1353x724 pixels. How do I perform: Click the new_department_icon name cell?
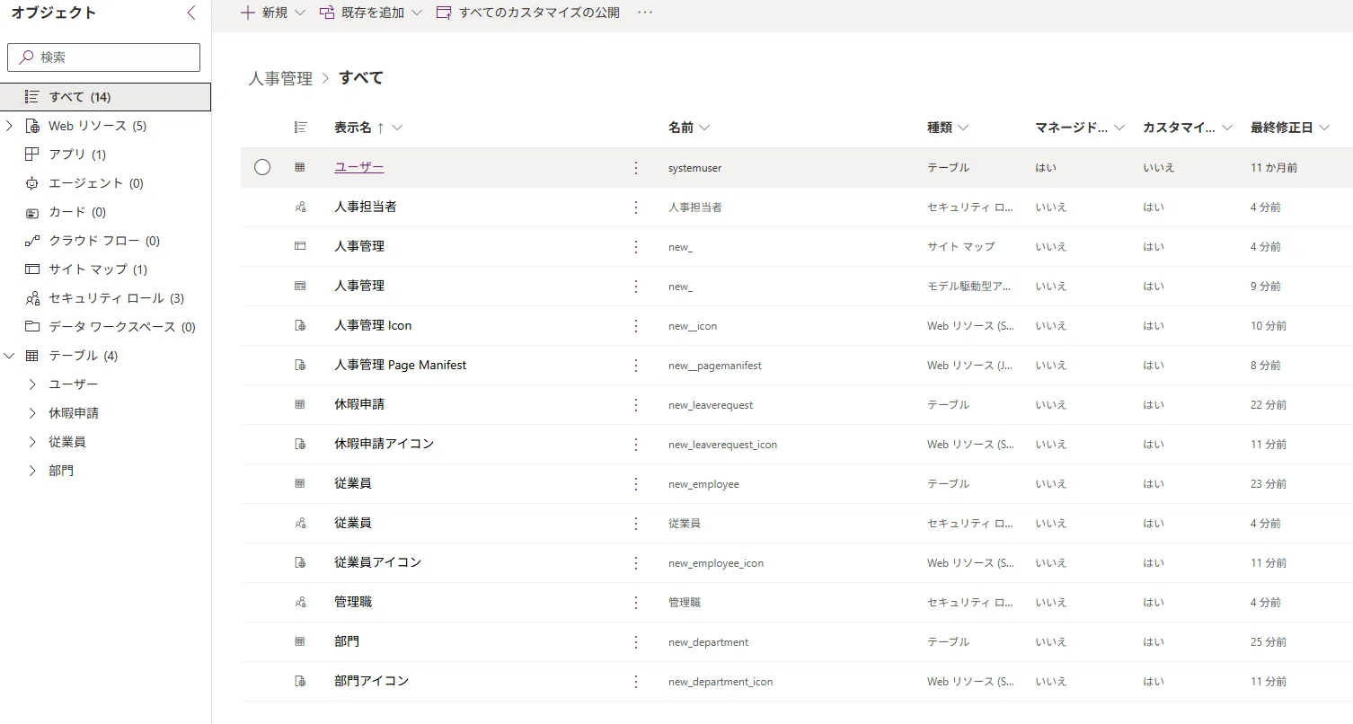coord(721,682)
